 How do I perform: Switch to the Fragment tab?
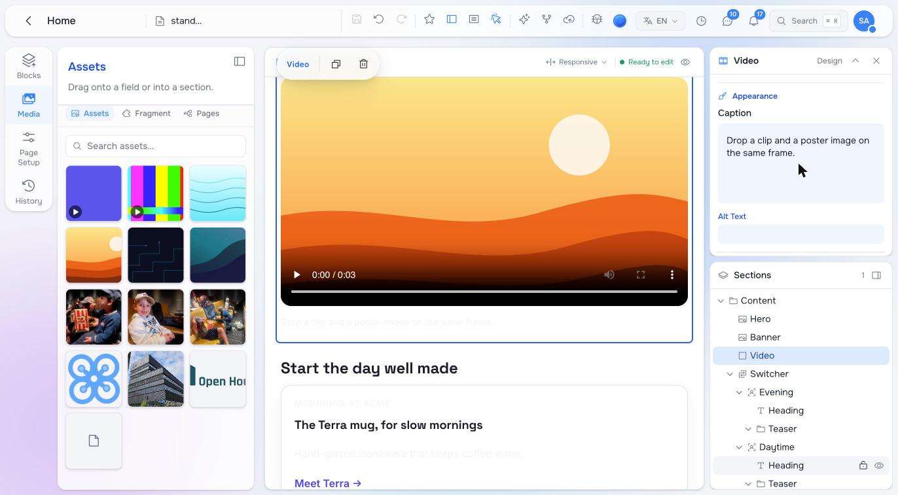point(146,113)
